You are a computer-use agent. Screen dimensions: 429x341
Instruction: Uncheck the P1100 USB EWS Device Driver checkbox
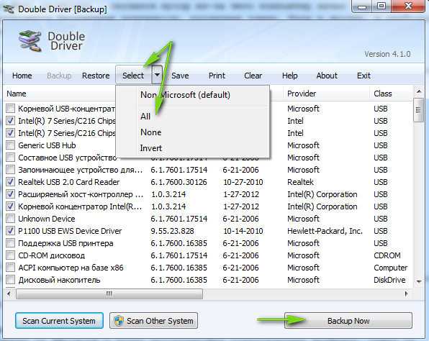coord(10,230)
